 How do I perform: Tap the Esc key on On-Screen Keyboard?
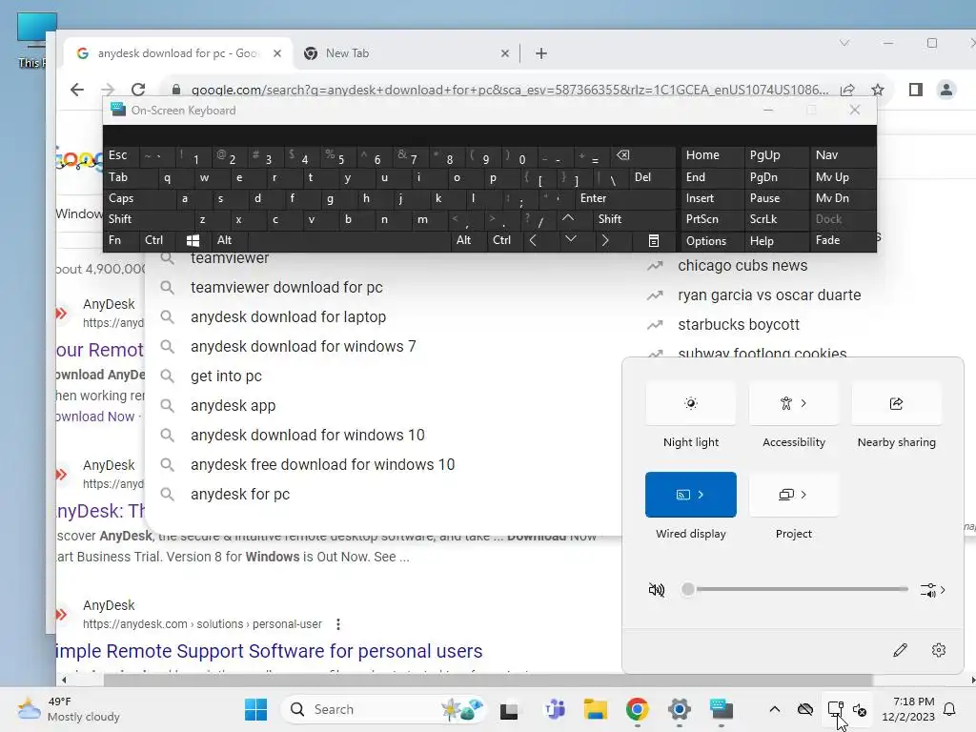pyautogui.click(x=120, y=155)
